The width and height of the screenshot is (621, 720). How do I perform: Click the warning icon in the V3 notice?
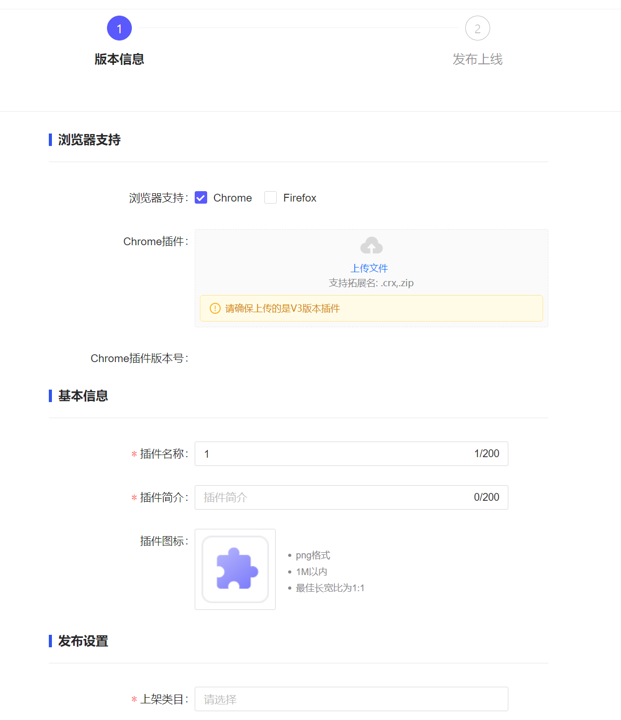[215, 309]
